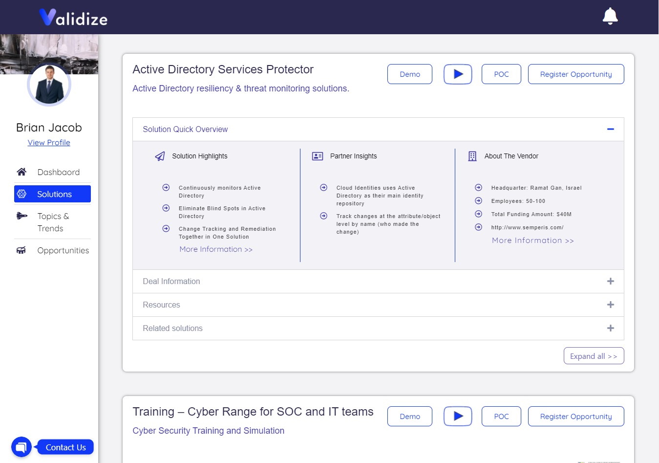Collapse the Solution Quick Overview section

click(x=610, y=129)
